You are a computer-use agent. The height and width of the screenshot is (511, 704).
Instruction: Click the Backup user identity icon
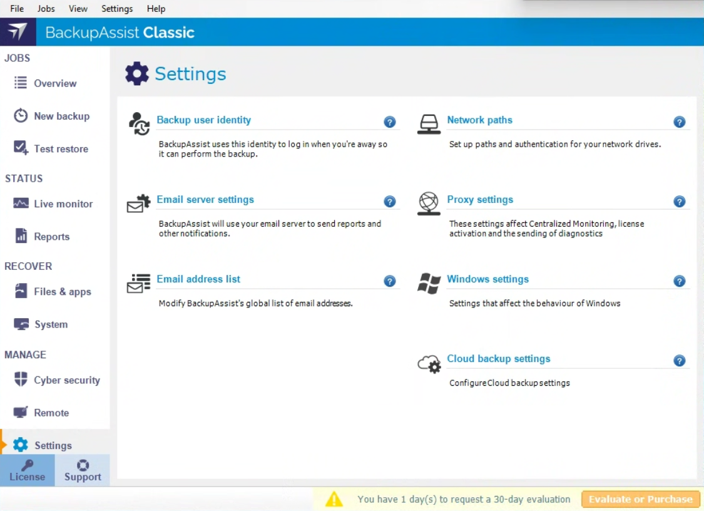coord(139,123)
